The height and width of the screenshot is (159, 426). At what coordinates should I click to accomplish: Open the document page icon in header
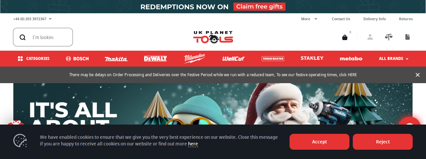pos(407,37)
